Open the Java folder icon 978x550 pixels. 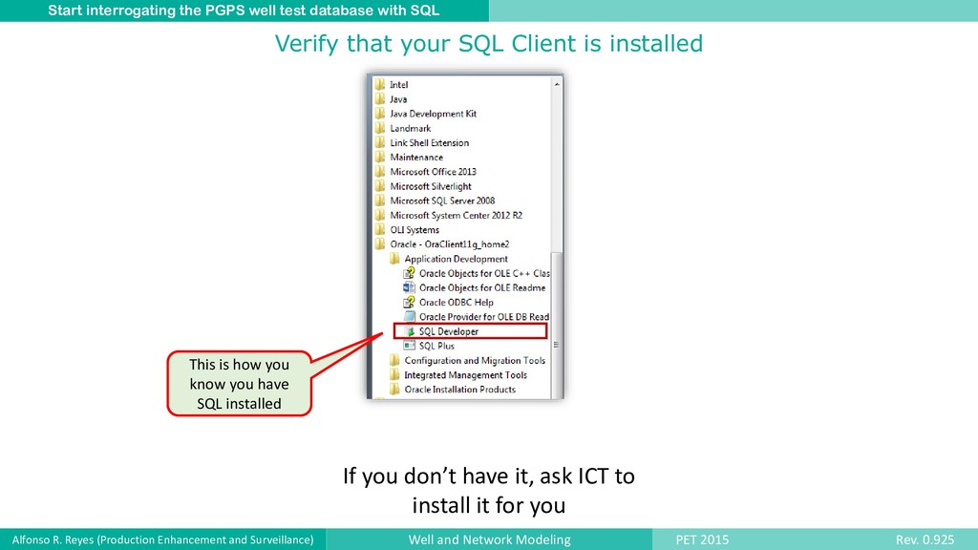[380, 98]
